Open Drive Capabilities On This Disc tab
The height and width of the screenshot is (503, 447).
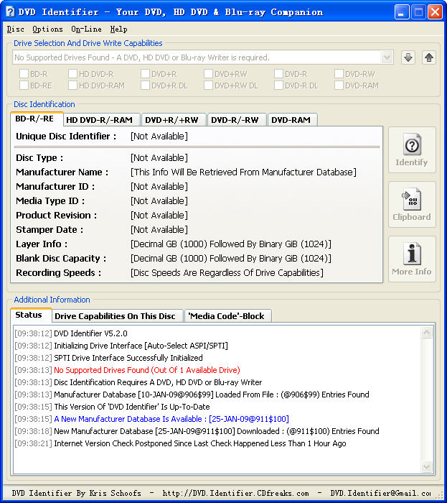pos(117,316)
